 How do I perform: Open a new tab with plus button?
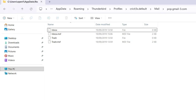pos(49,2)
